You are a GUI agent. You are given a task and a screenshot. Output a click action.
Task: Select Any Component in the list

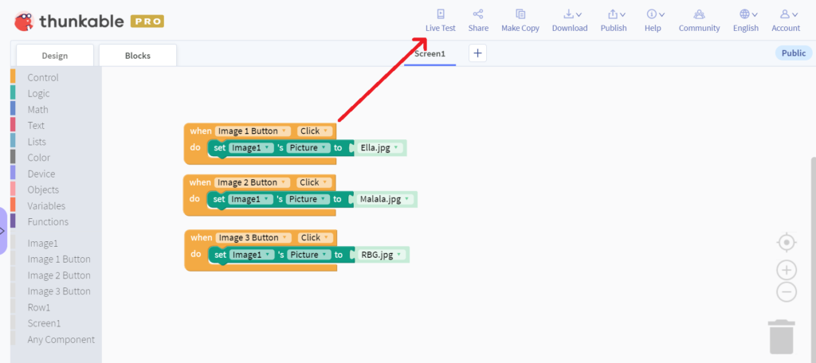61,340
